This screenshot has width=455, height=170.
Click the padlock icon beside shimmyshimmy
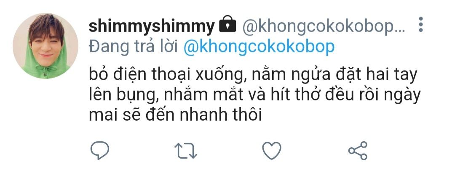pyautogui.click(x=227, y=24)
